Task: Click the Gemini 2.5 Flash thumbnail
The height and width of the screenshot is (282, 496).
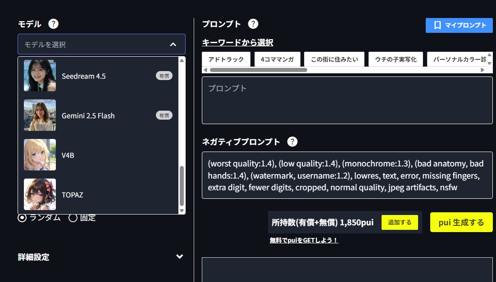Action: click(x=40, y=115)
